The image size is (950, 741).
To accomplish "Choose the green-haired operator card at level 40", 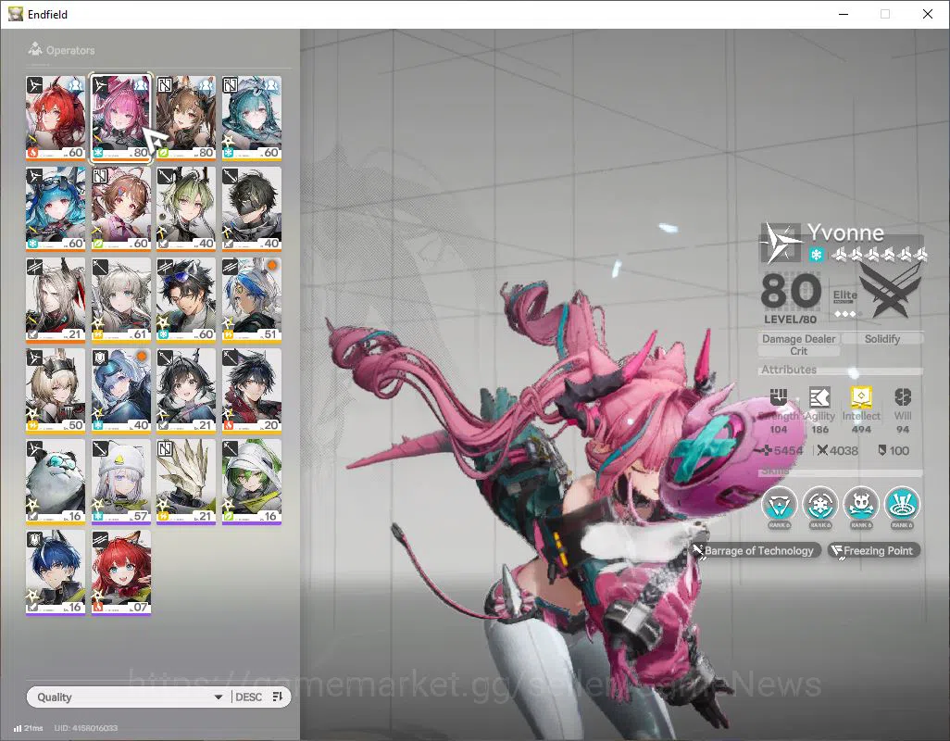I will click(186, 208).
